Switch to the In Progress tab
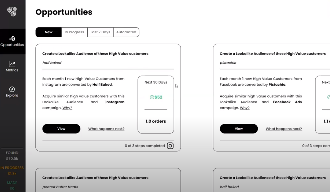The width and height of the screenshot is (330, 192). point(74,32)
